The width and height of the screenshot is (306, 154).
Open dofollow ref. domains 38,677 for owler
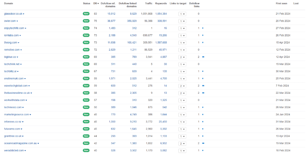click(111, 21)
